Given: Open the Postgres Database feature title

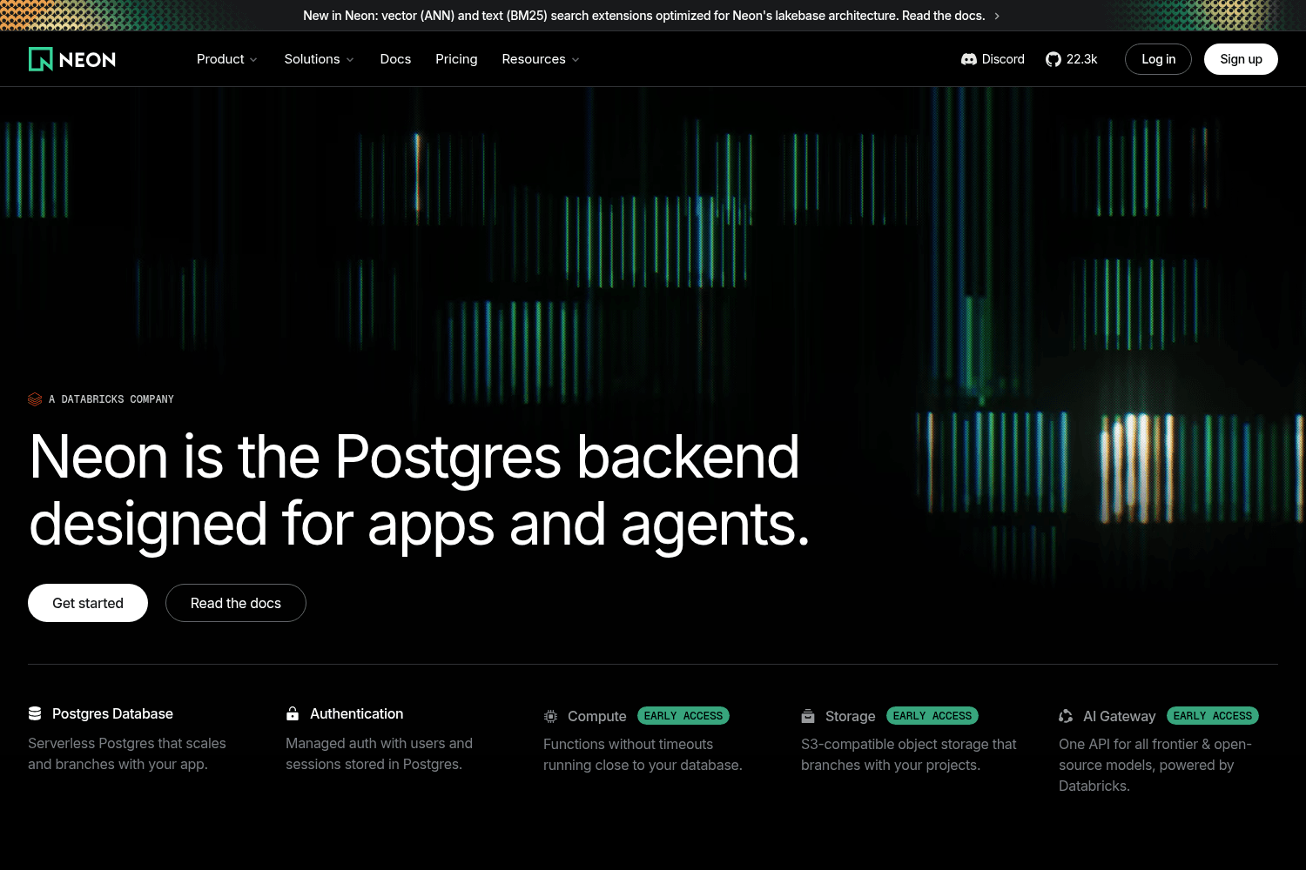Looking at the screenshot, I should [x=112, y=713].
